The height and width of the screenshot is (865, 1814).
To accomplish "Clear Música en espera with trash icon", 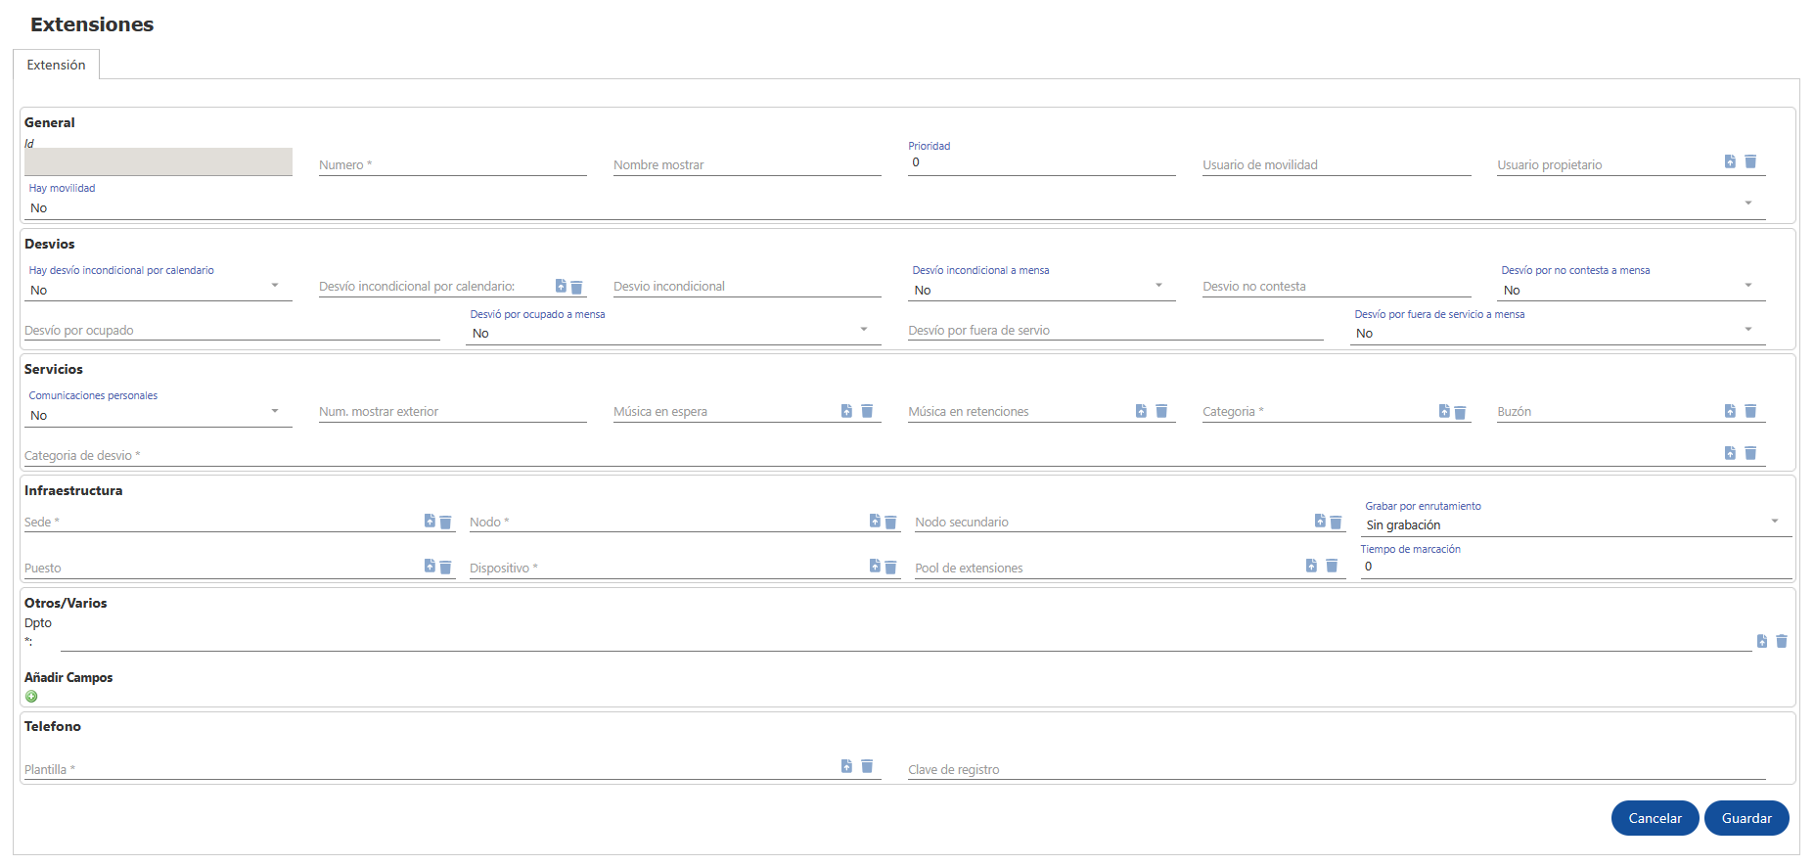I will [867, 411].
